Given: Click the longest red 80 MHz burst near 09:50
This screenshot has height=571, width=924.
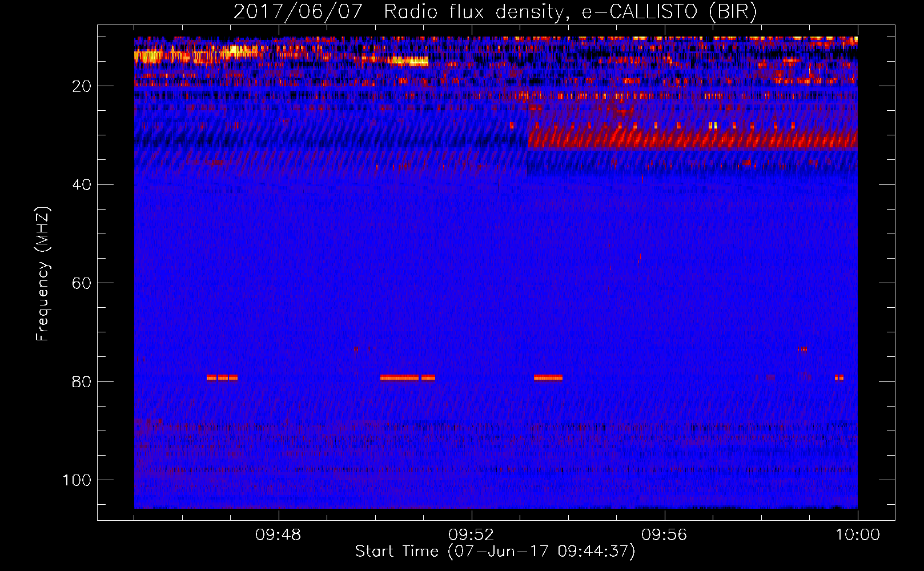Looking at the screenshot, I should 399,377.
